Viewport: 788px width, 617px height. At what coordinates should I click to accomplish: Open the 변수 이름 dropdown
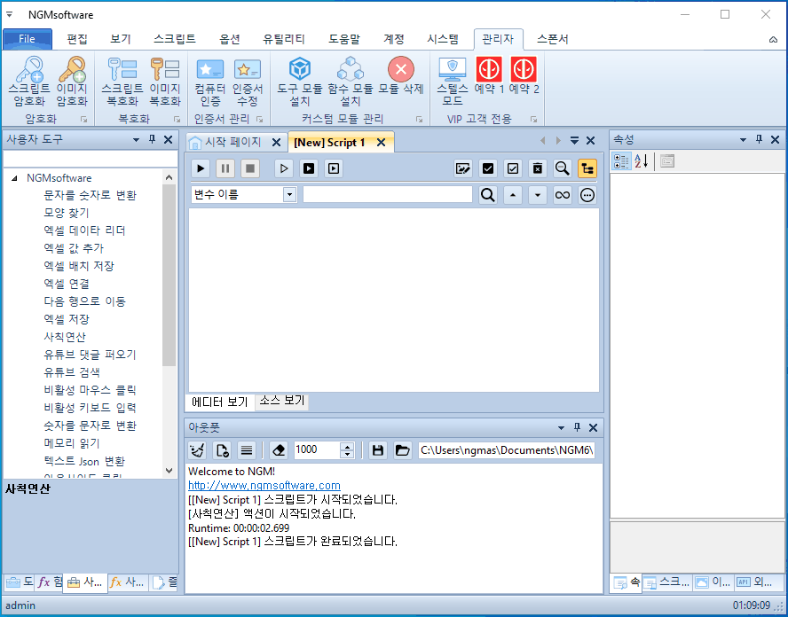click(x=289, y=195)
